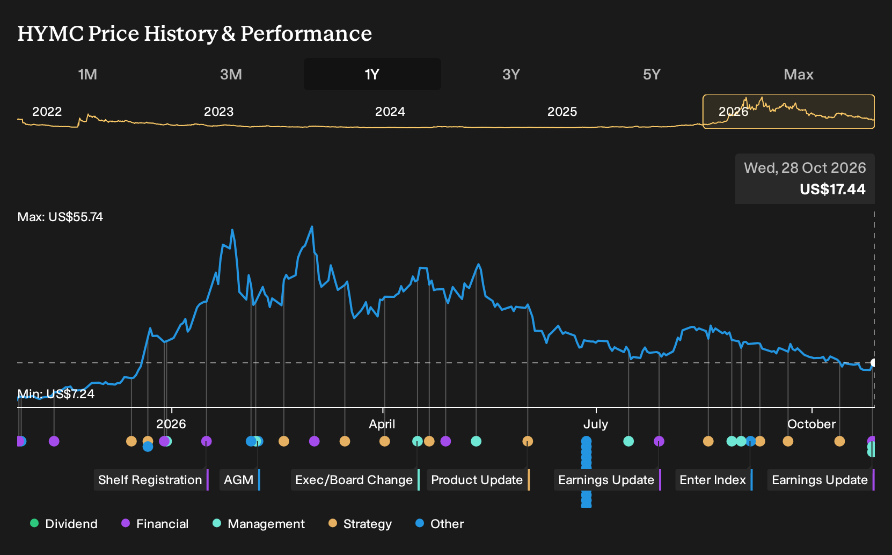This screenshot has height=555, width=892.
Task: Open the Product Update event label
Action: pos(478,480)
